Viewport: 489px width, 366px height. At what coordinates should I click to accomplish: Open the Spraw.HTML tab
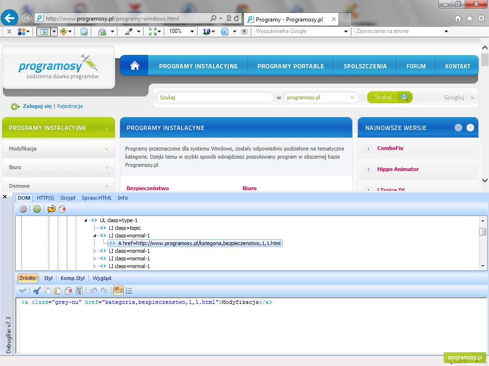click(96, 198)
